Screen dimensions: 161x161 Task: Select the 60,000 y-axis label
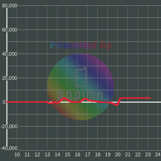coord(10,30)
